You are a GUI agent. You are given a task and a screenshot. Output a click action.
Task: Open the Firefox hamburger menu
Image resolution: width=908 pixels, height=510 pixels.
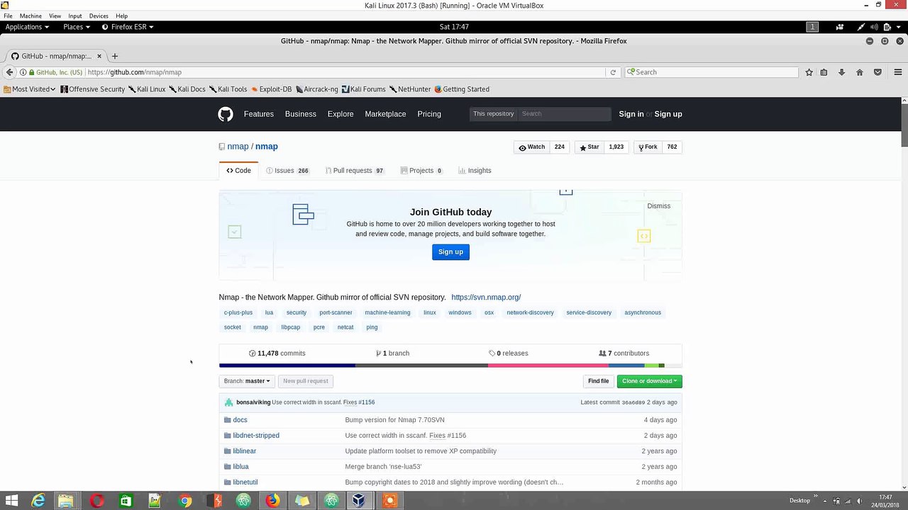(898, 72)
